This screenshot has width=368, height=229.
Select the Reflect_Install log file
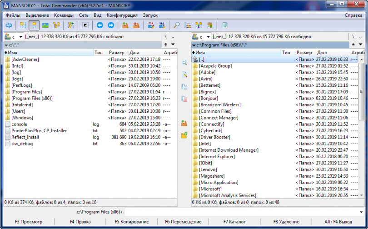(x=90, y=137)
